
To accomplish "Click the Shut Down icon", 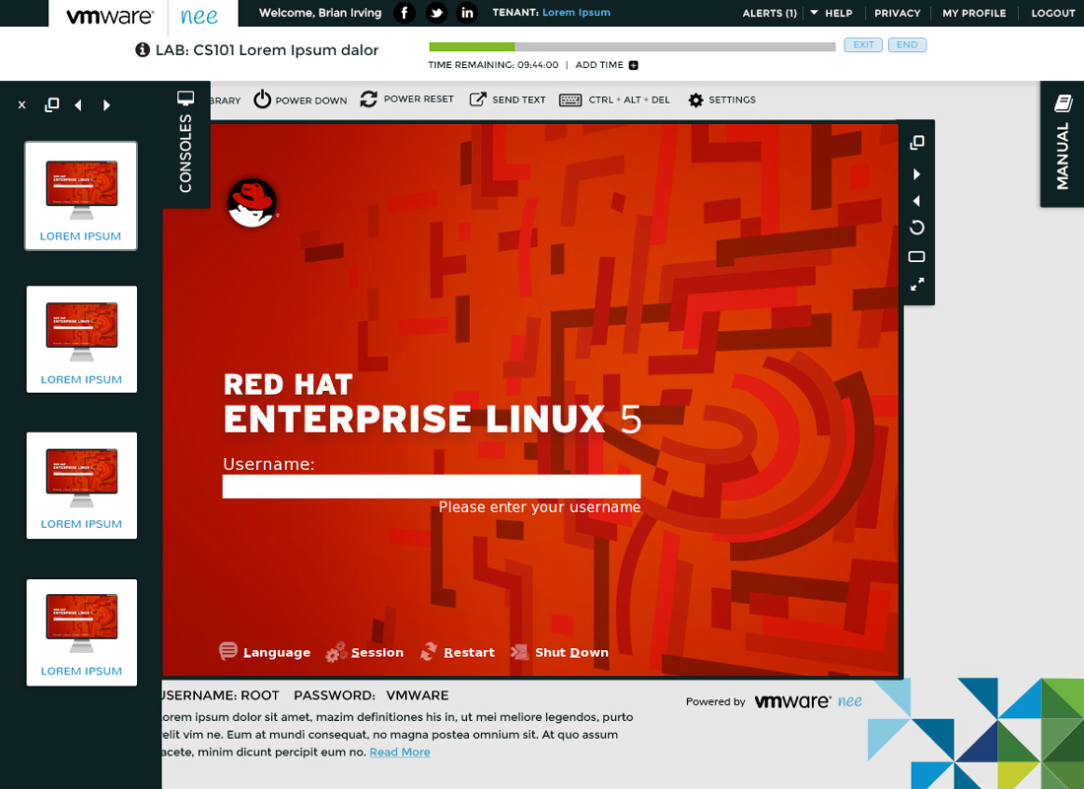I will pyautogui.click(x=520, y=651).
